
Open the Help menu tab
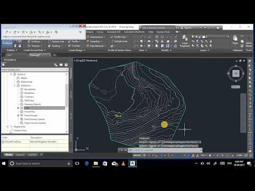[x=151, y=32]
